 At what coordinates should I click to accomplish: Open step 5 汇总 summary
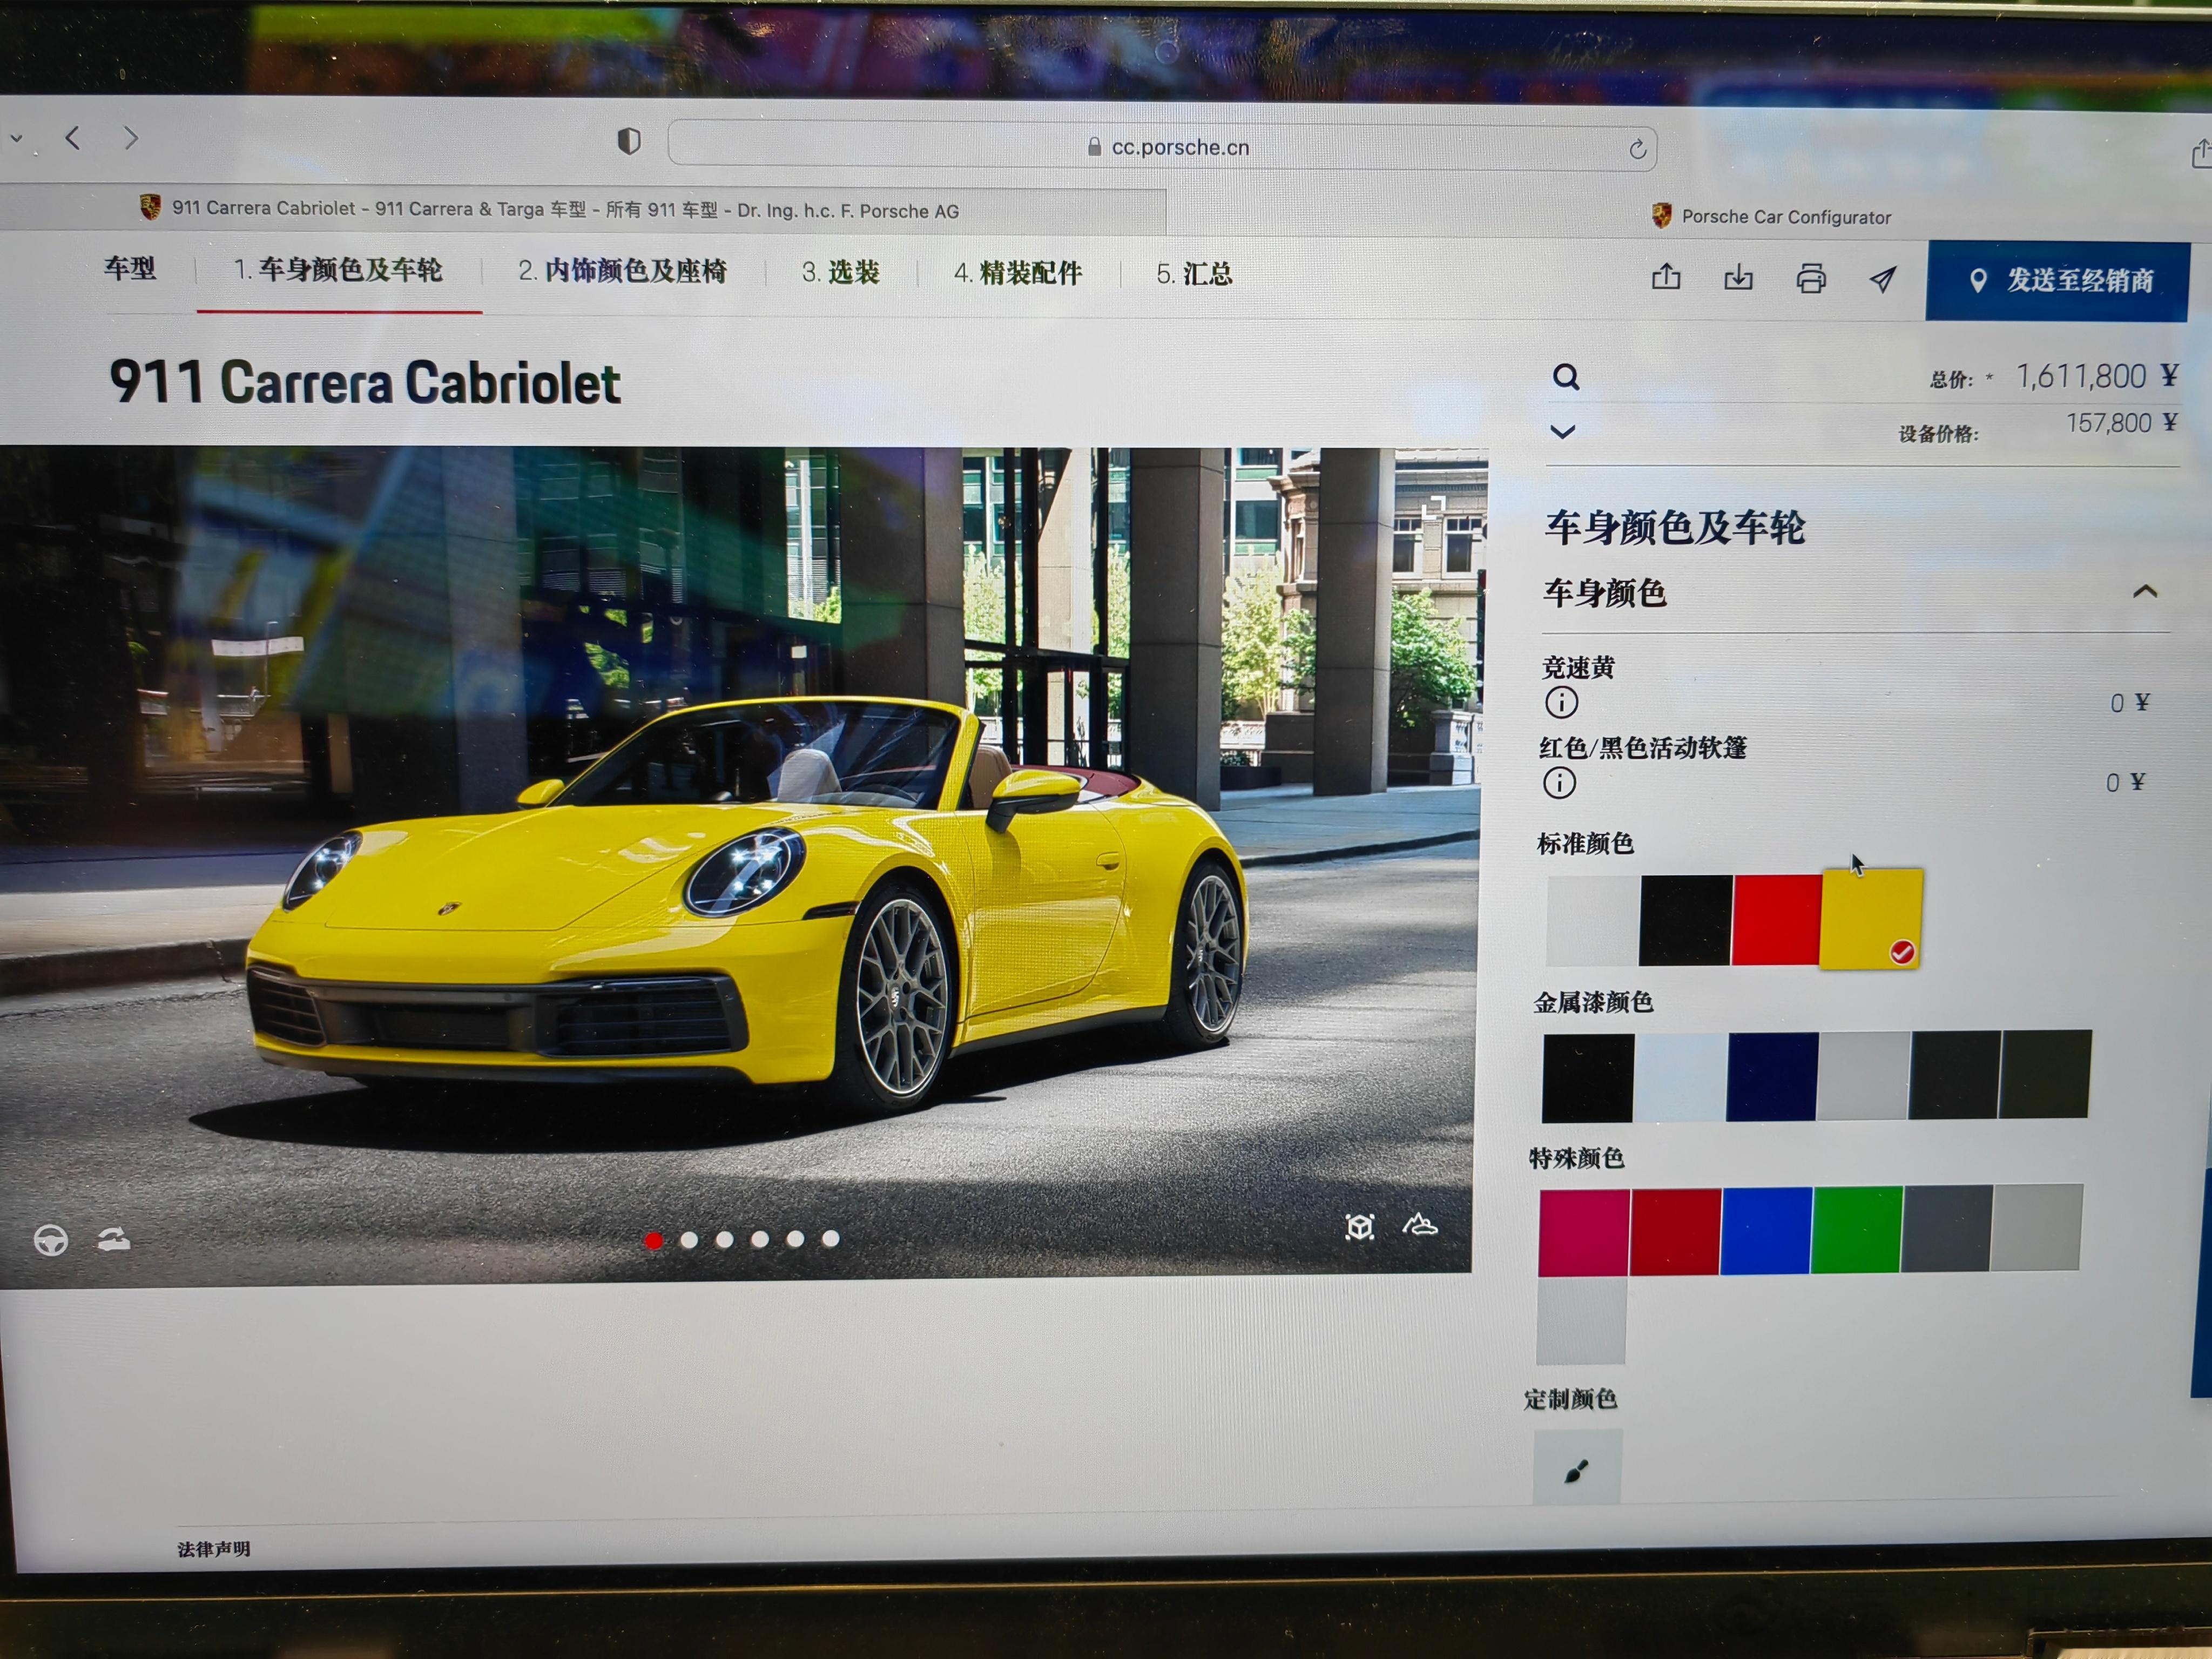point(1194,274)
